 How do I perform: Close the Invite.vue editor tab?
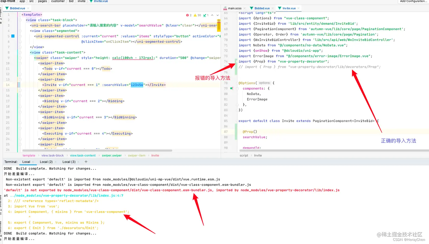298,8
